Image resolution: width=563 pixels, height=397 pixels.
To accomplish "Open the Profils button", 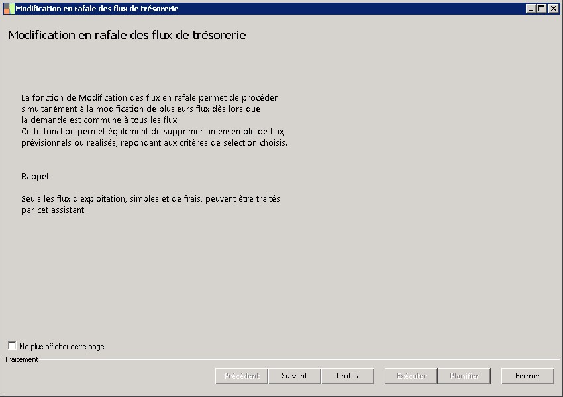I will coord(347,376).
